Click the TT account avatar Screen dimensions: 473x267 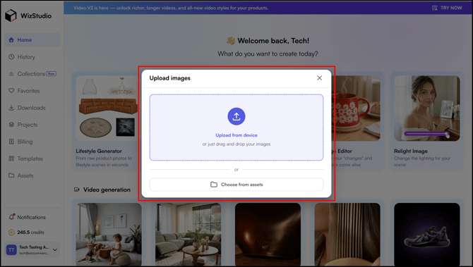(x=11, y=250)
